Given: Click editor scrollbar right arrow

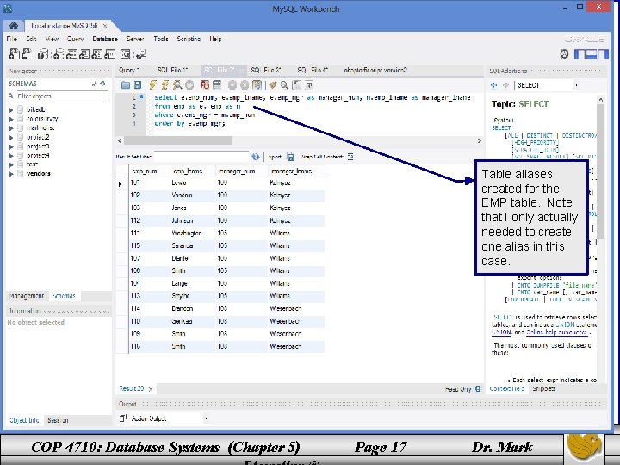Looking at the screenshot, I should pos(480,140).
